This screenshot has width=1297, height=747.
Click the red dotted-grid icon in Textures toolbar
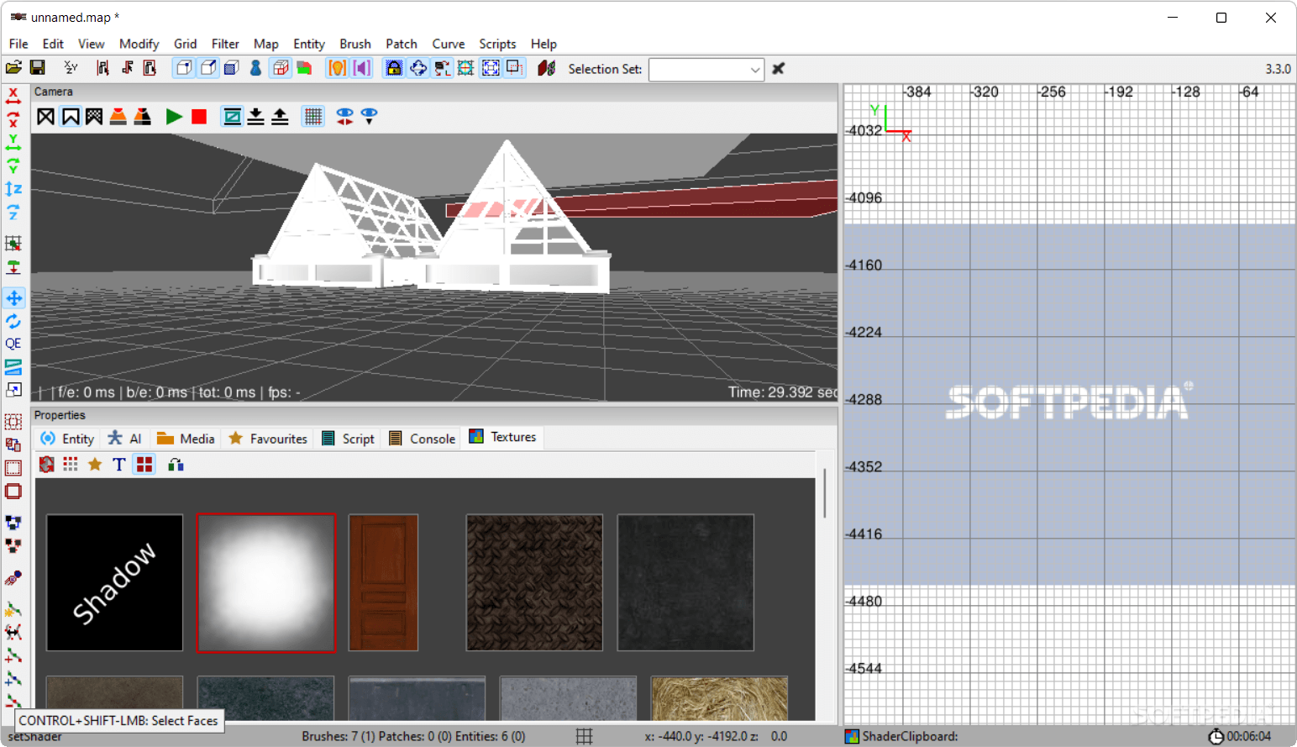[x=71, y=464]
